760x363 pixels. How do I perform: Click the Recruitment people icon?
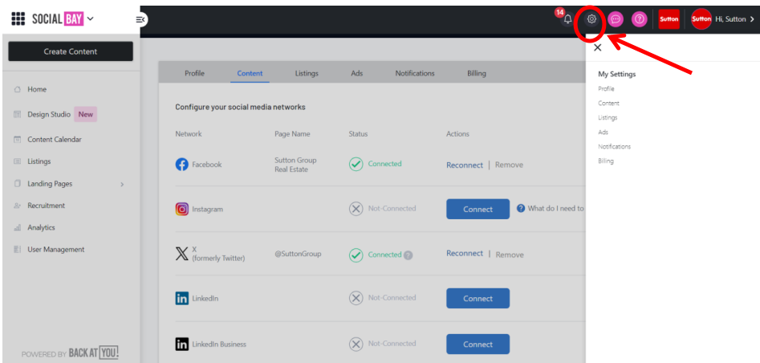click(x=18, y=206)
